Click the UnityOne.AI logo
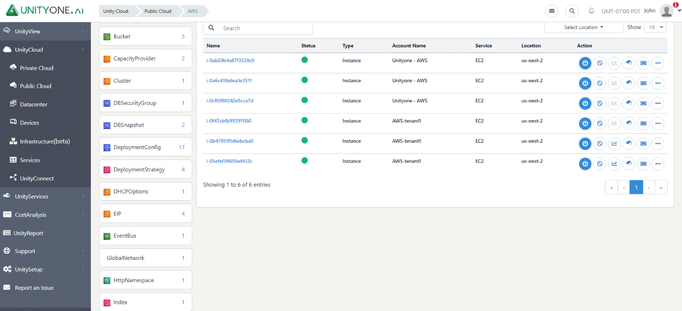The height and width of the screenshot is (311, 682). 45,10
